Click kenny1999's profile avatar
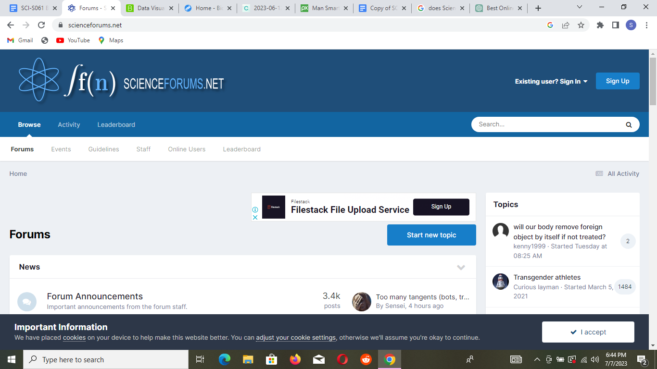 (500, 231)
